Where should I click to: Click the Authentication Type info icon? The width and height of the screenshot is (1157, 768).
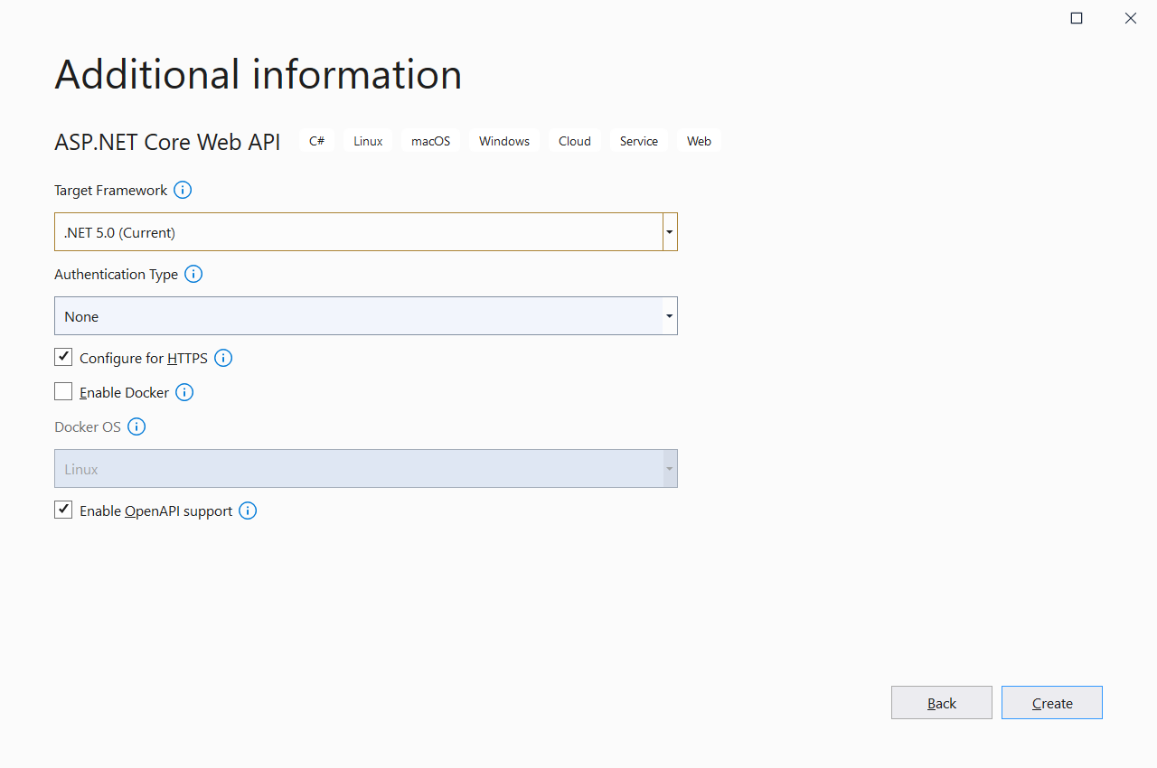[x=193, y=274]
